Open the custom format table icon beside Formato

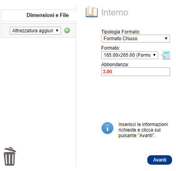click(x=166, y=55)
